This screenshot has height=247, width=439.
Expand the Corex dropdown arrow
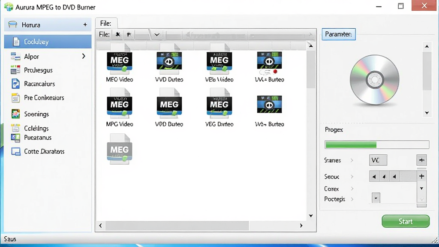coord(421,189)
